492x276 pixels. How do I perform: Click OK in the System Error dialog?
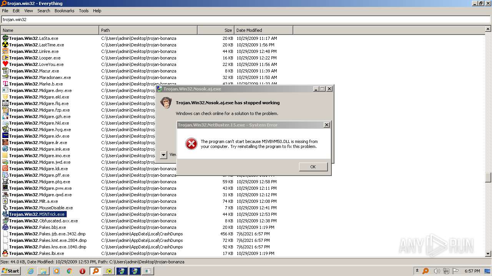click(x=313, y=167)
